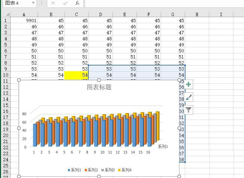Select column header H
This screenshot has width=244, height=178.
click(x=197, y=14)
